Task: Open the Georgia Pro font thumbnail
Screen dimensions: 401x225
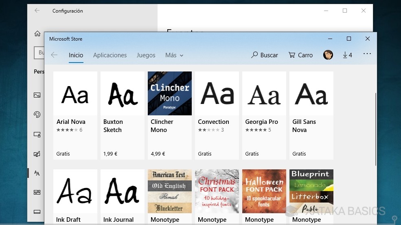Action: (264, 93)
